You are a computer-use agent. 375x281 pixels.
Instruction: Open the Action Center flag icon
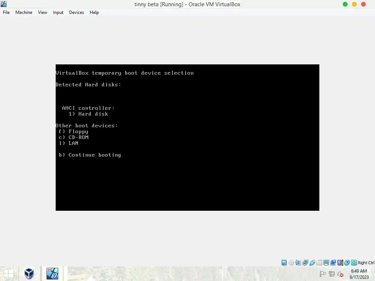[323, 274]
